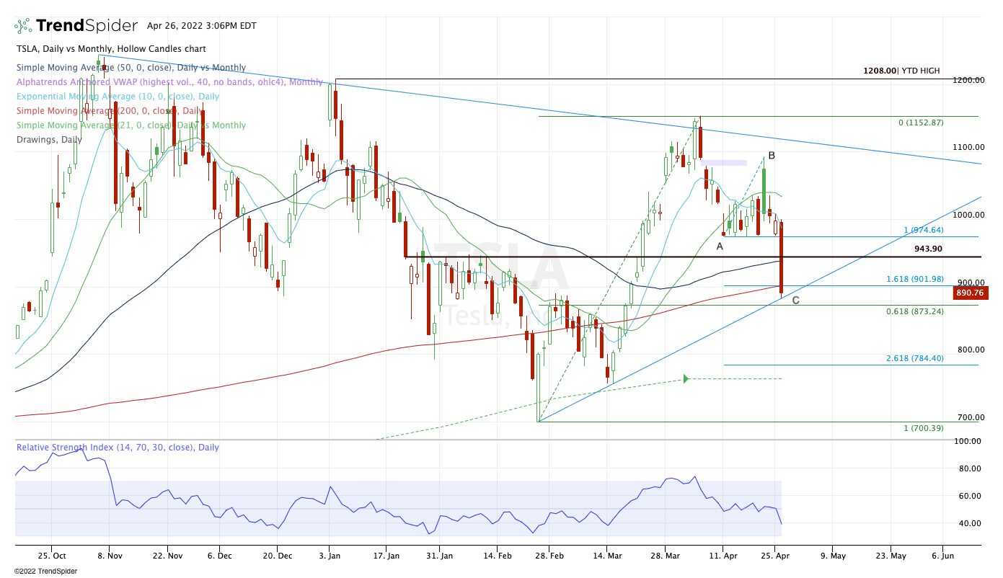Click the Alphatrends Anchored VWAP legend entry
The image size is (1003, 578).
[x=169, y=82]
